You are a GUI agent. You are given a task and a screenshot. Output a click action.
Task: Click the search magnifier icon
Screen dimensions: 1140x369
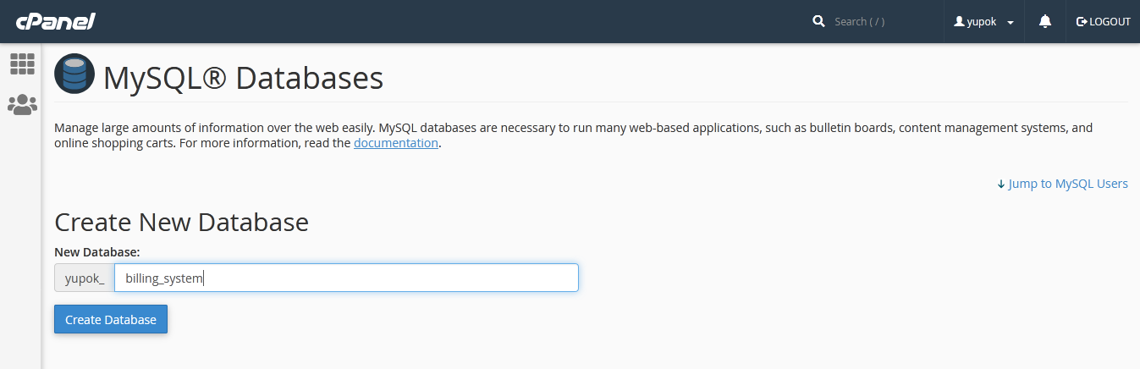point(818,21)
